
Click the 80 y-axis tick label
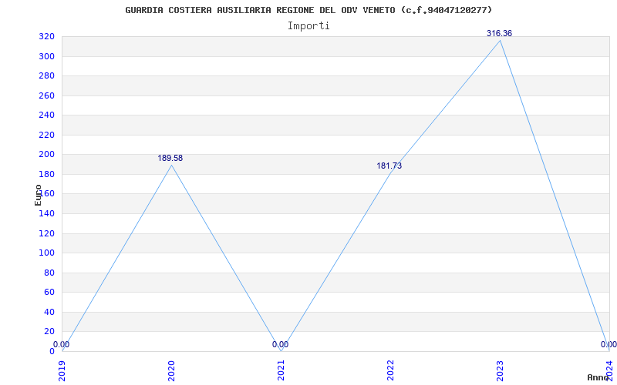[49, 273]
